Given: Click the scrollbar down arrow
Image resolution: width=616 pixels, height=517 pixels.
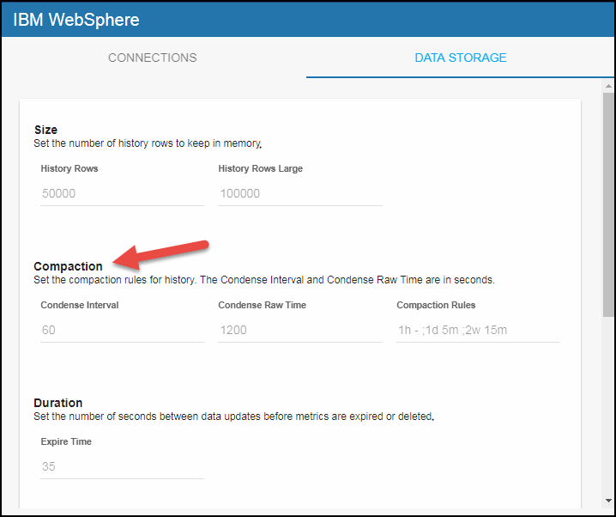Looking at the screenshot, I should [x=608, y=502].
